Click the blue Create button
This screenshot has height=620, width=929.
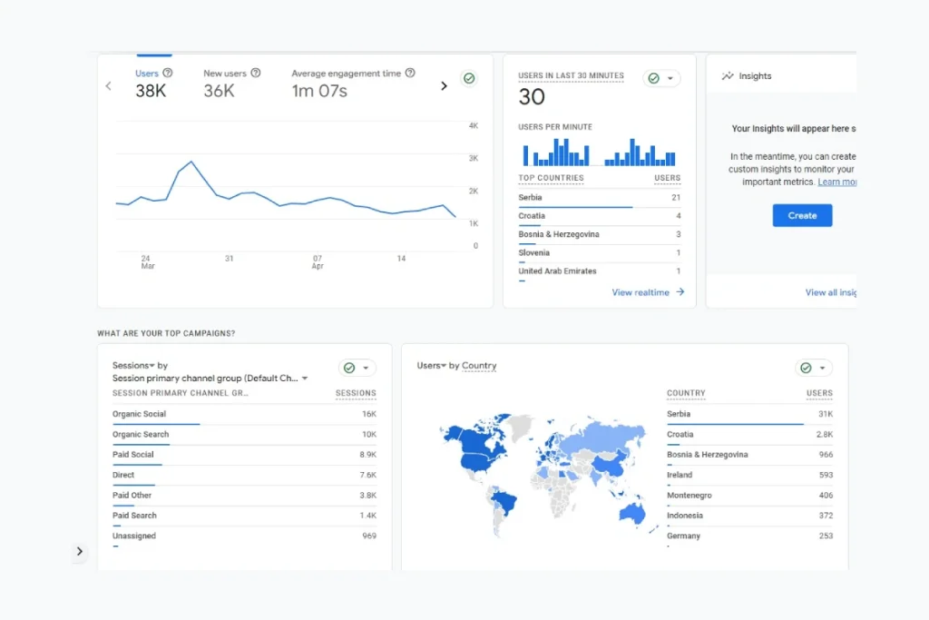[802, 215]
